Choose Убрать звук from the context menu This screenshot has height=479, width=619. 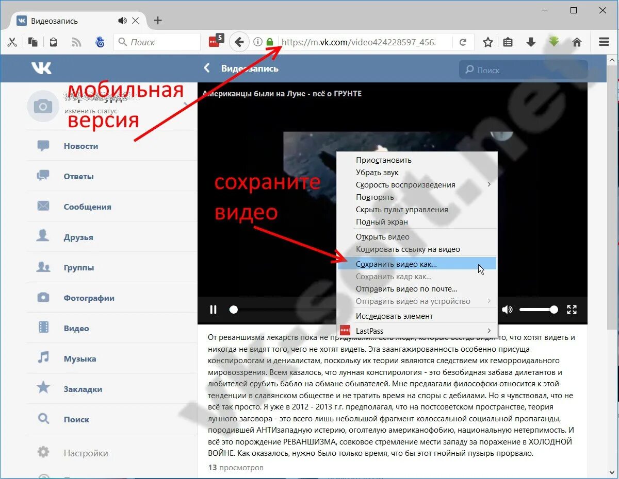(x=417, y=173)
